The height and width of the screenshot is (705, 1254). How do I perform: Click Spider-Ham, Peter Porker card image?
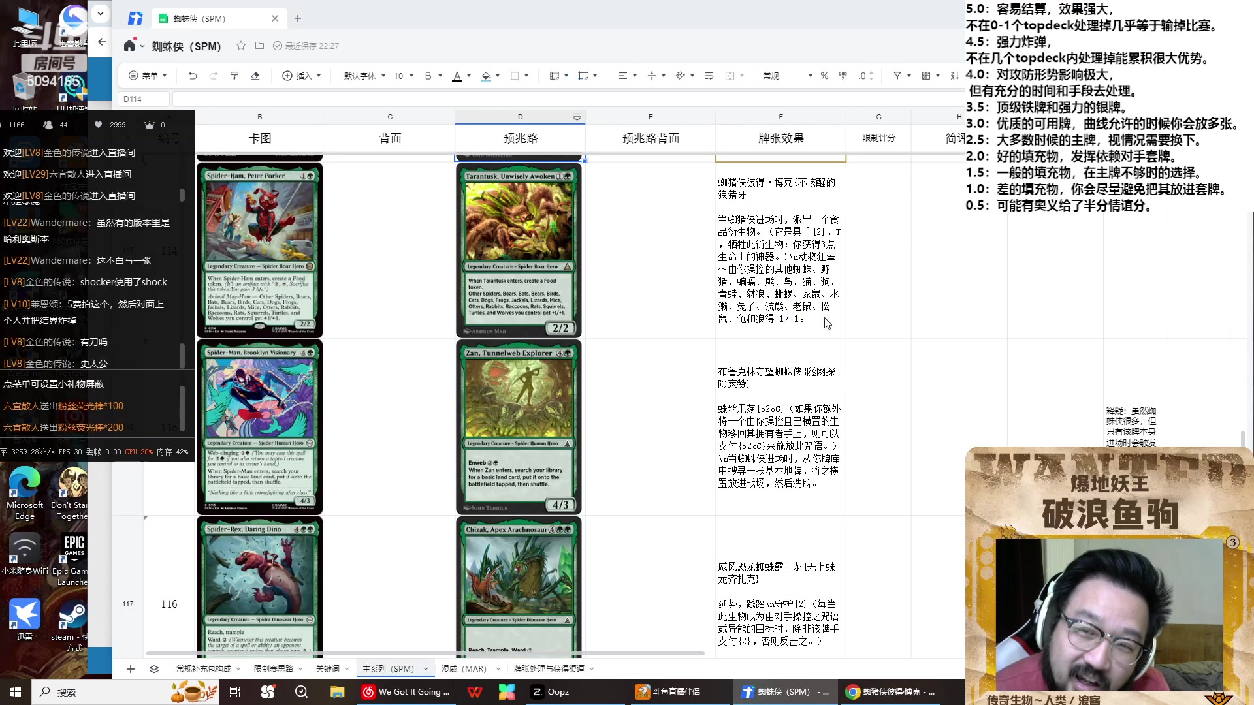(x=260, y=250)
